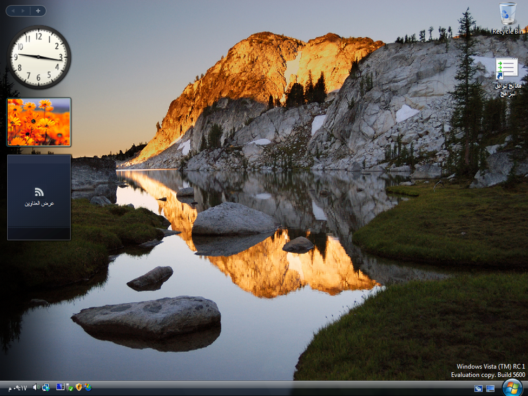Click the right arrow in sidebar gadget controls

coord(22,11)
